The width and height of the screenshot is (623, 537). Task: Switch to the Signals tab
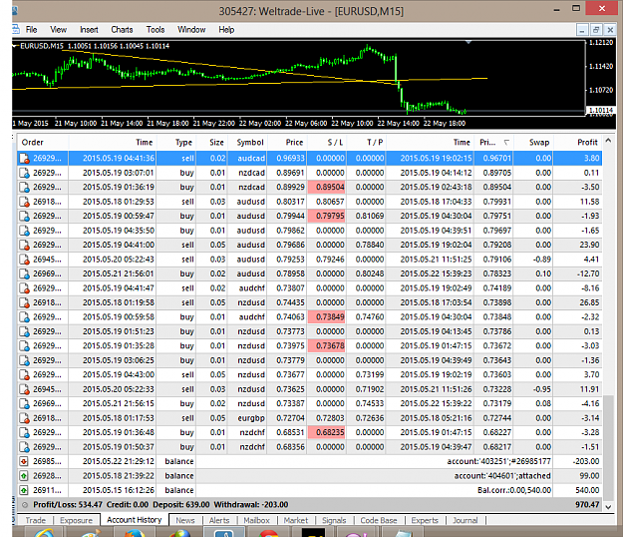click(334, 520)
